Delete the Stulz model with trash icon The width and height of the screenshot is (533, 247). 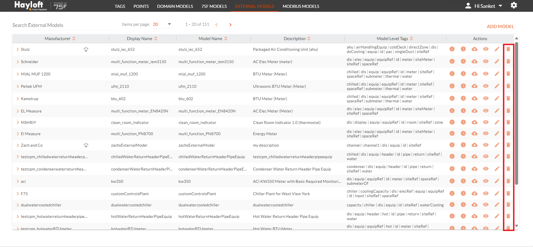point(508,49)
